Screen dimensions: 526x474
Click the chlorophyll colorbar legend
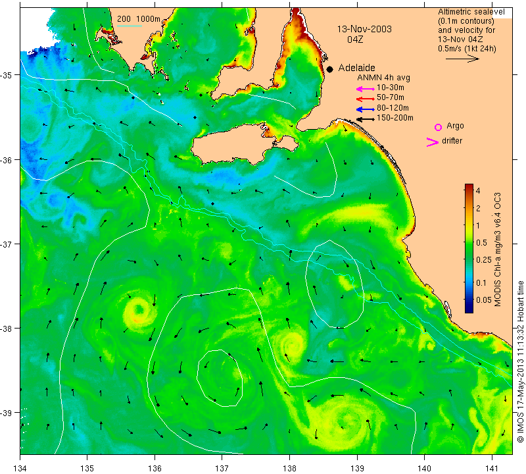click(469, 248)
